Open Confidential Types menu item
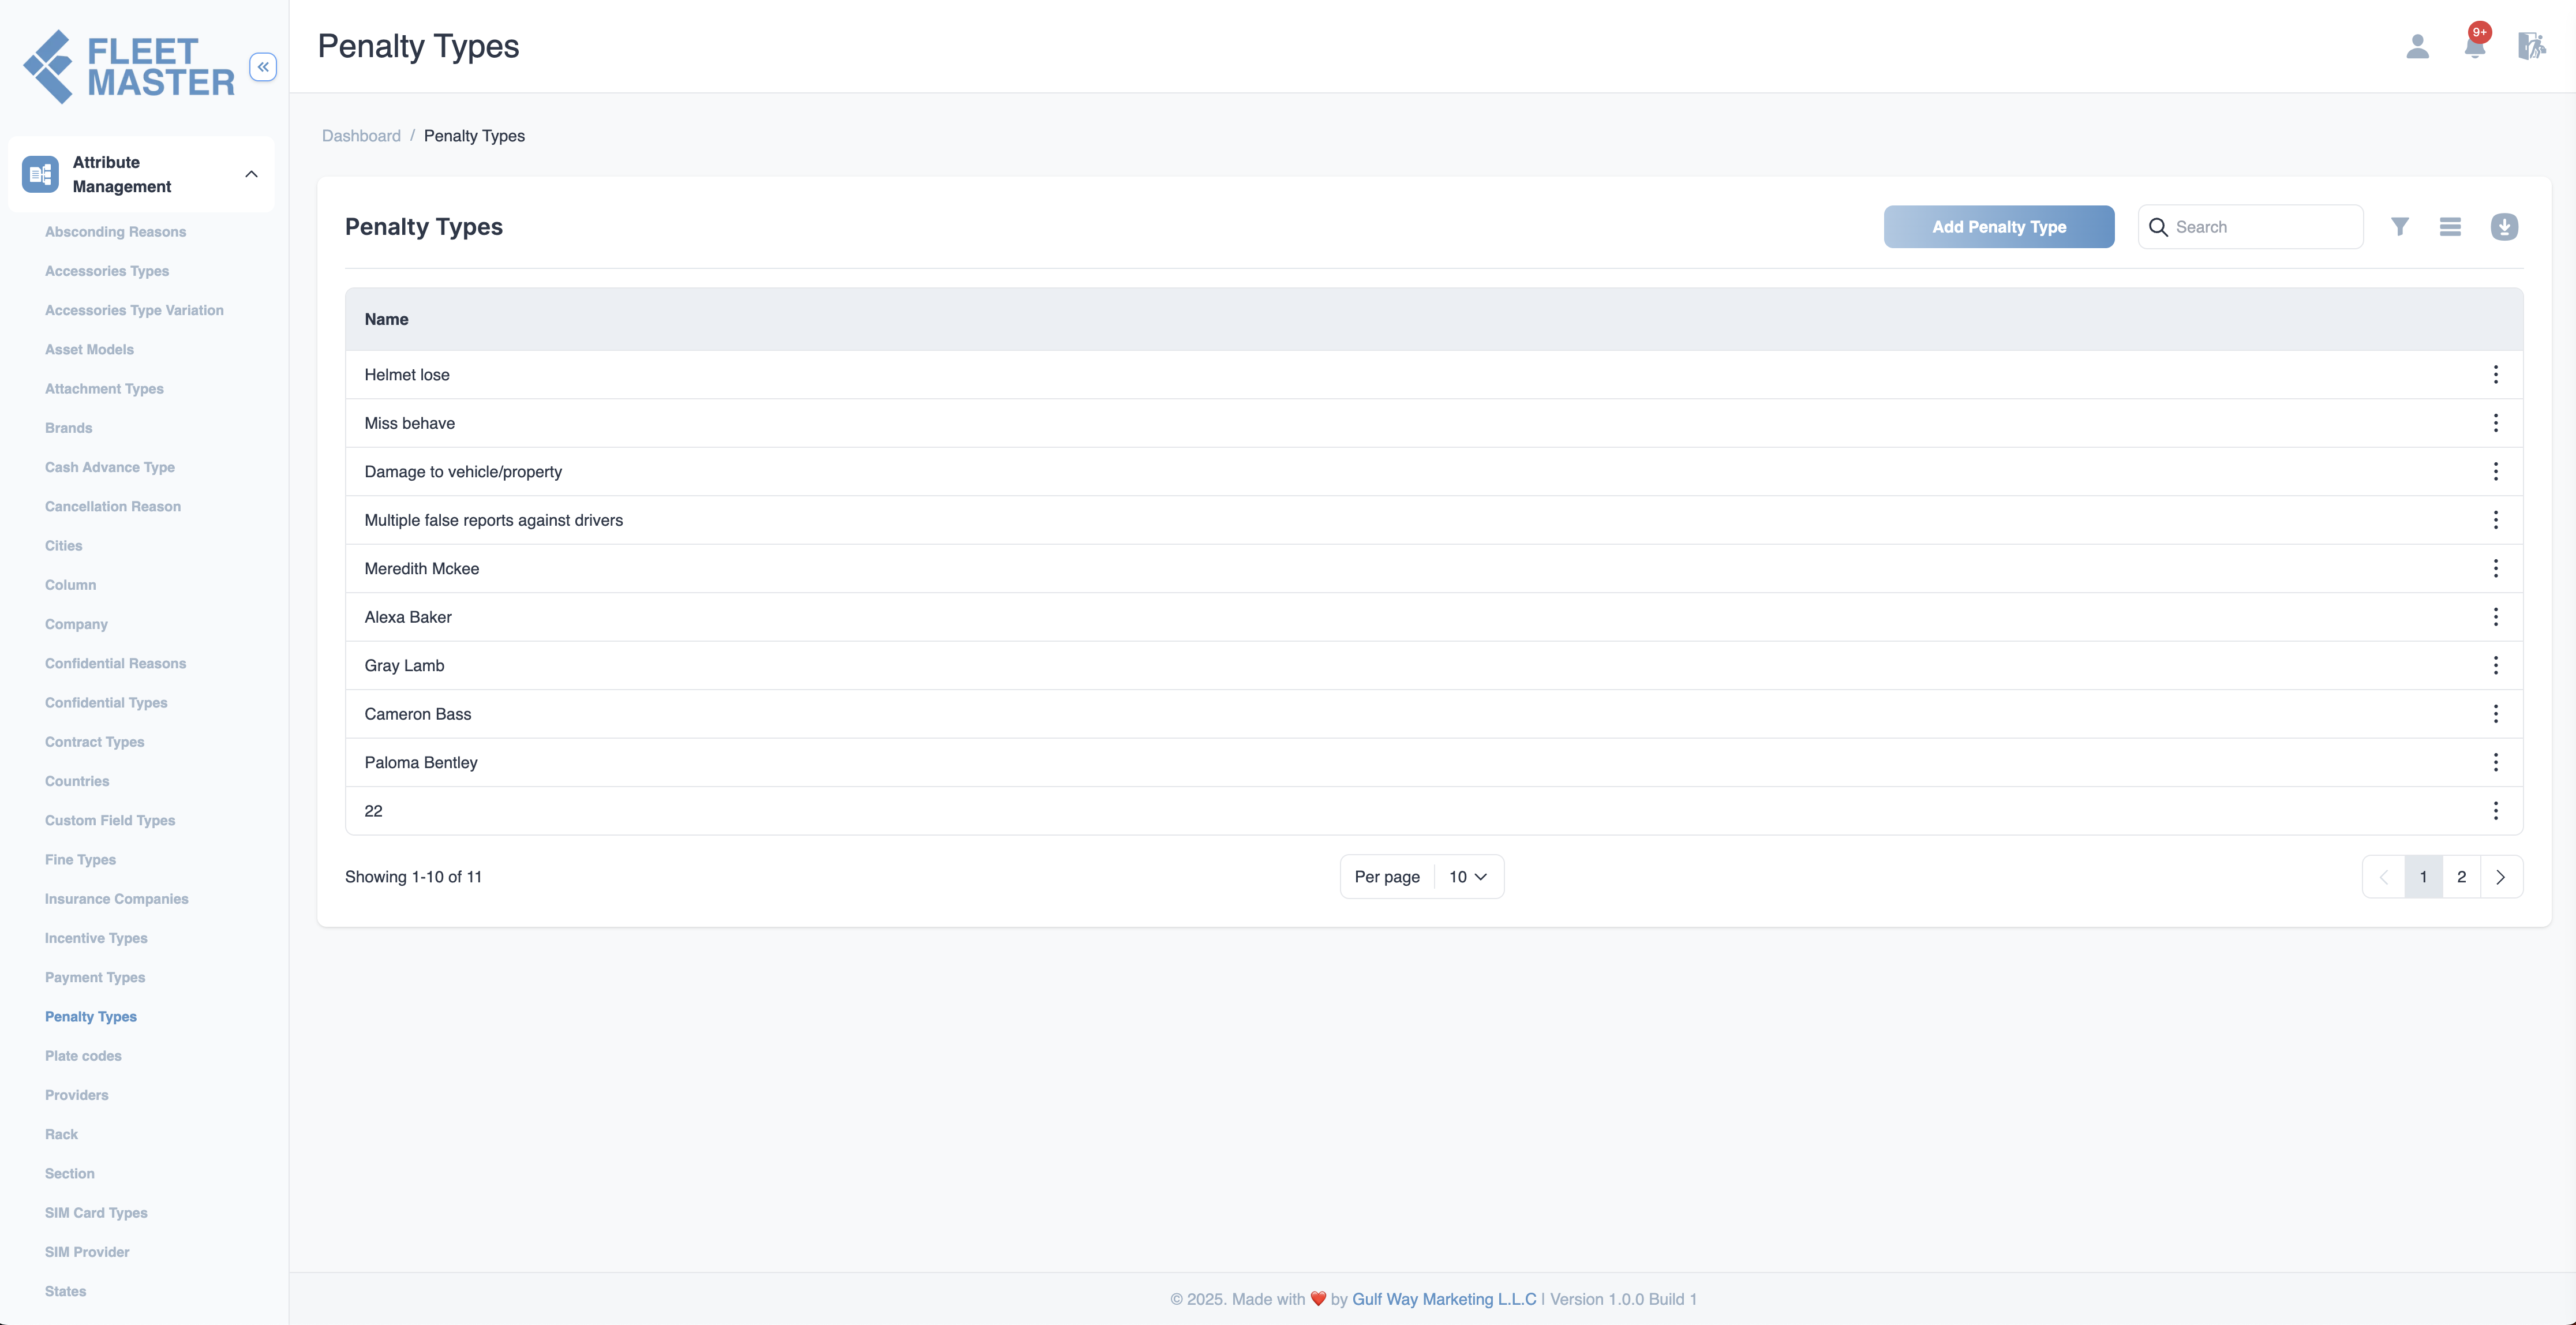This screenshot has height=1325, width=2576. click(x=106, y=703)
